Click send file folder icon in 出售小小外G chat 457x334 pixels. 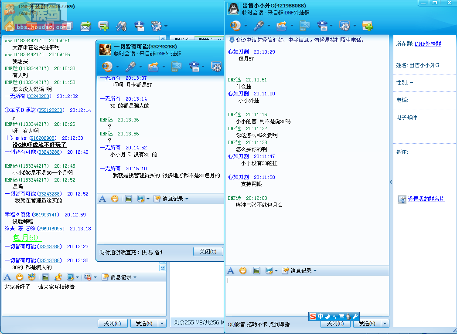point(282,26)
